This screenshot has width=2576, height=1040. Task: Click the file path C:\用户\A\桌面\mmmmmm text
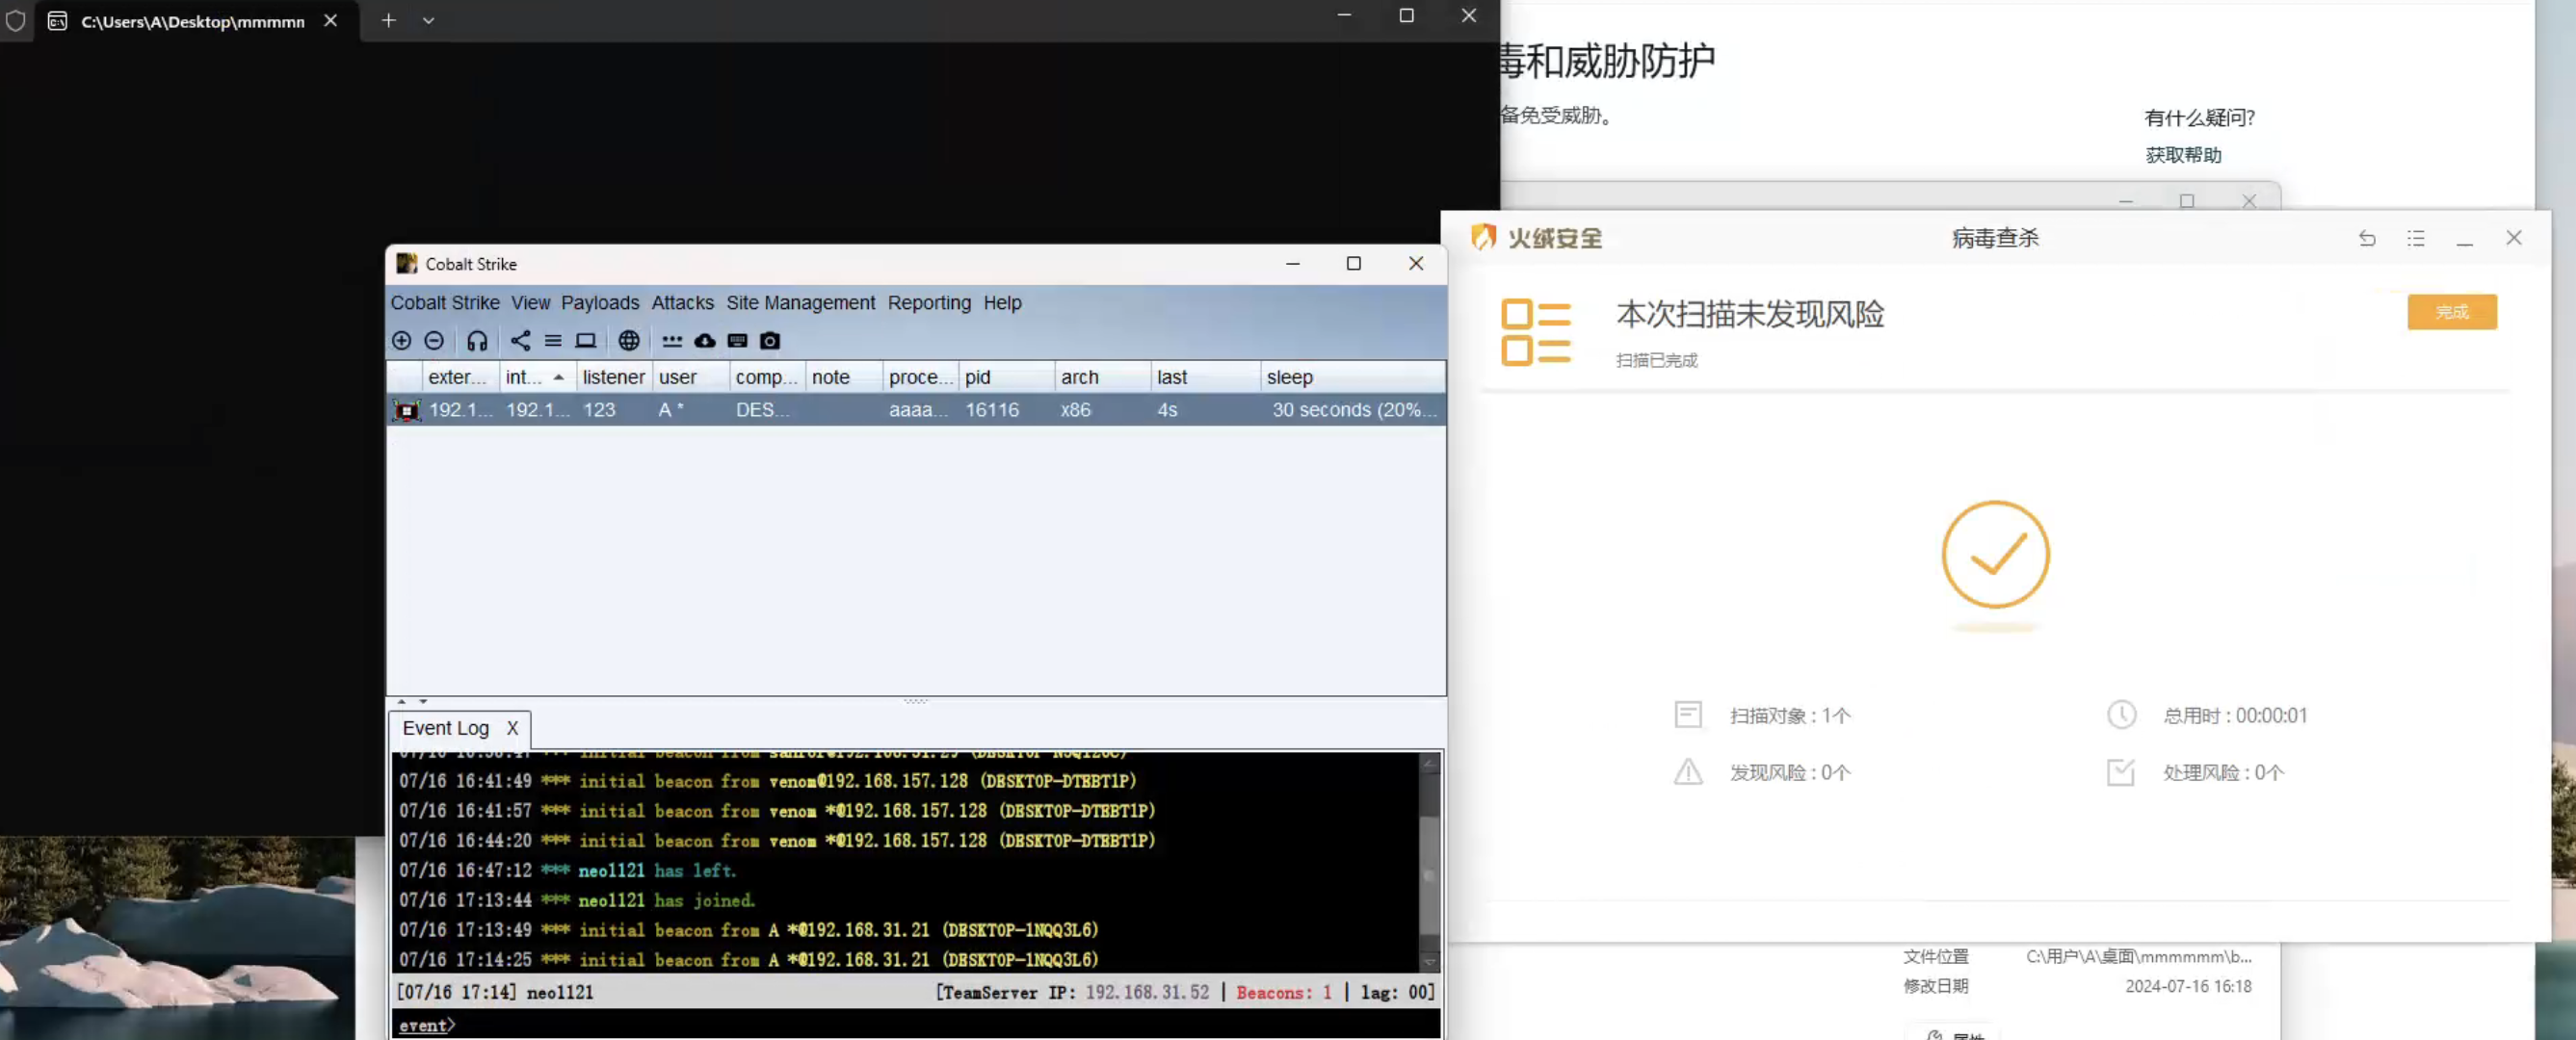click(2139, 957)
